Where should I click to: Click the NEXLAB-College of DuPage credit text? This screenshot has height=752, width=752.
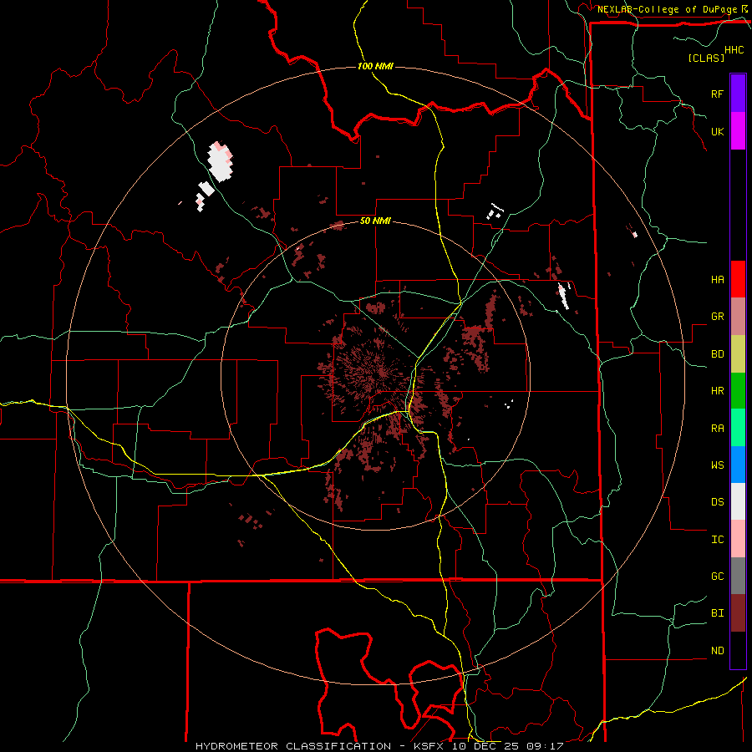(x=667, y=9)
